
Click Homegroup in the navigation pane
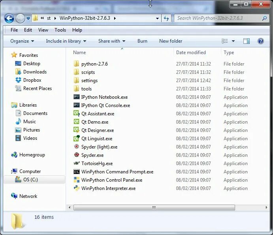click(x=32, y=155)
